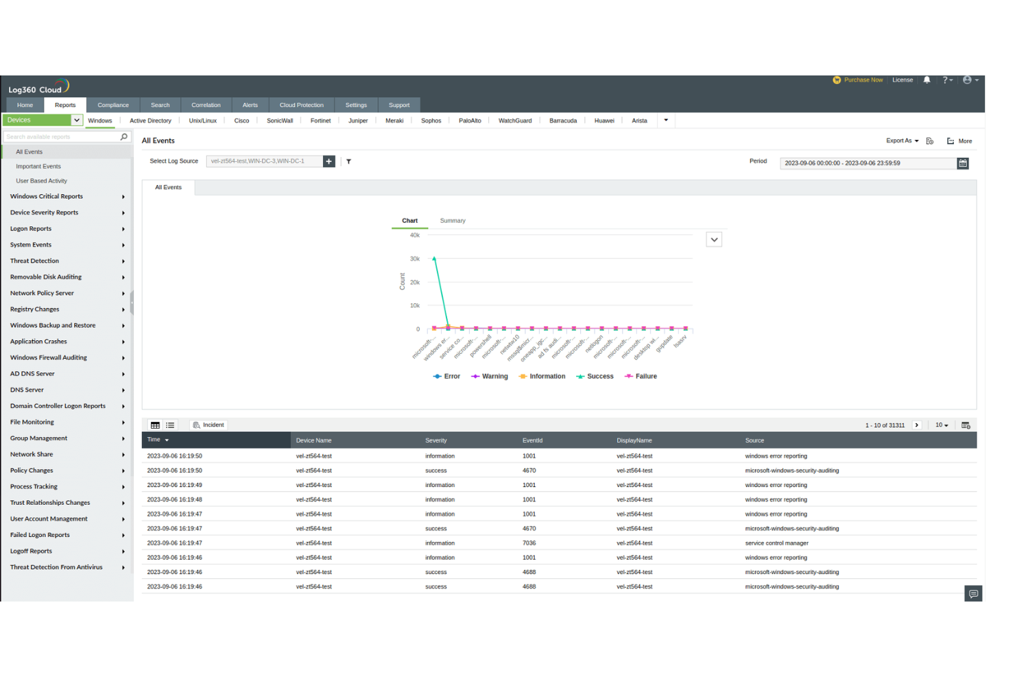
Task: Open the period calendar picker icon
Action: [963, 163]
